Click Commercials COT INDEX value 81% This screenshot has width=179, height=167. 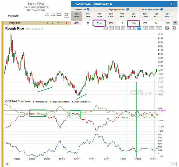click(x=99, y=23)
